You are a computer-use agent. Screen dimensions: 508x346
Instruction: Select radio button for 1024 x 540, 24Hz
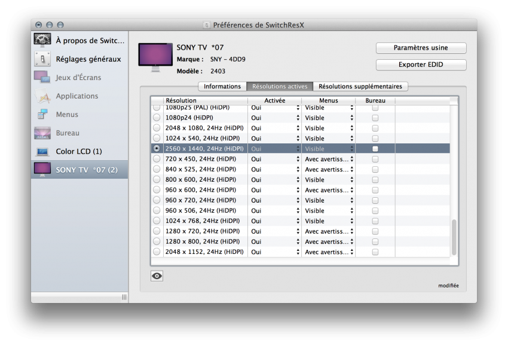[157, 138]
